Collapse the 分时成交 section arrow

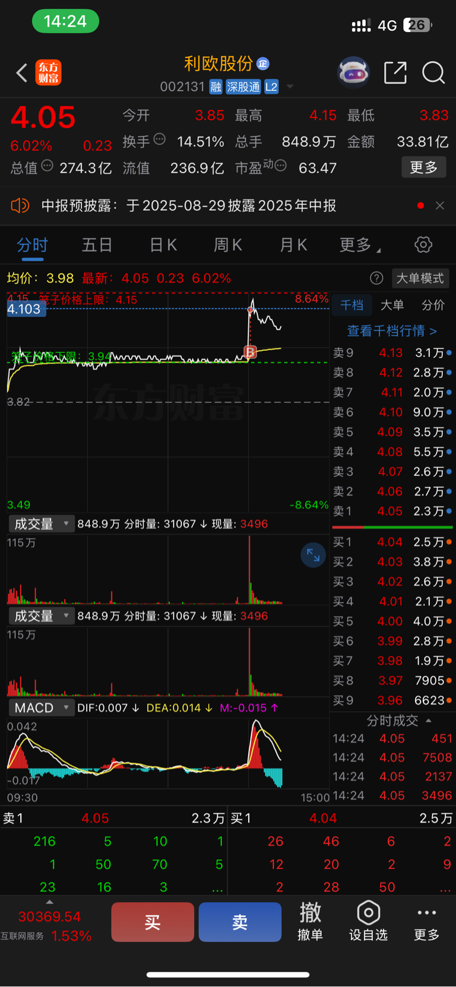click(429, 721)
